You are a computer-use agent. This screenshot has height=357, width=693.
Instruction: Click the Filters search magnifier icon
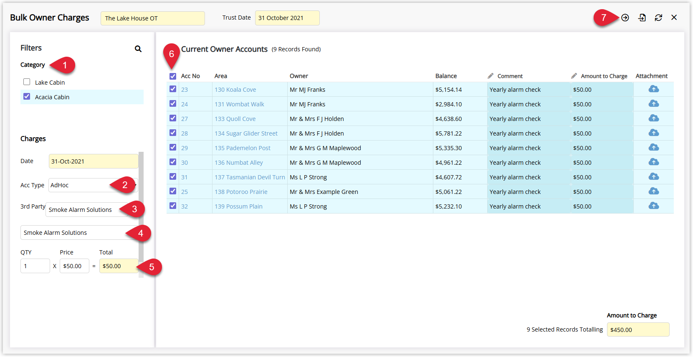(138, 49)
